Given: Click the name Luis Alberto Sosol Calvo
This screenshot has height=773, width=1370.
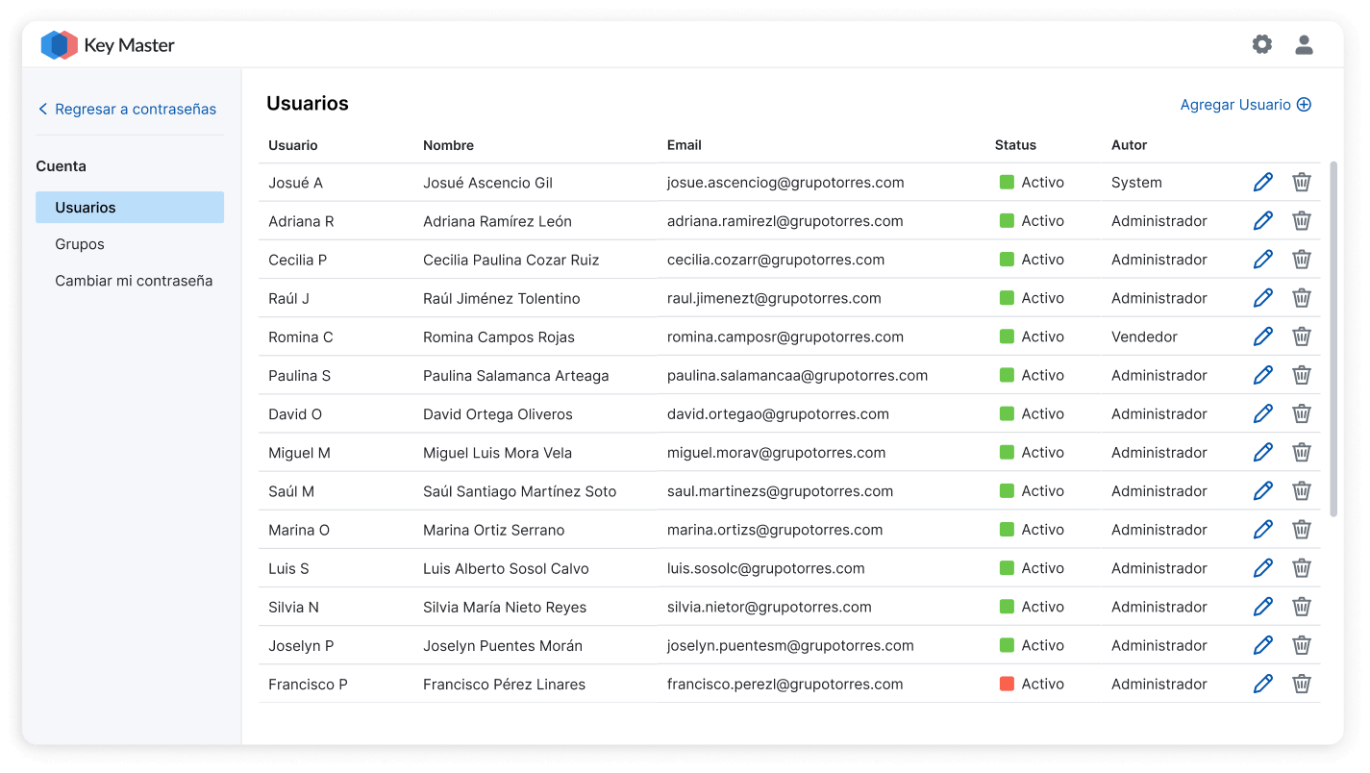Looking at the screenshot, I should coord(506,568).
